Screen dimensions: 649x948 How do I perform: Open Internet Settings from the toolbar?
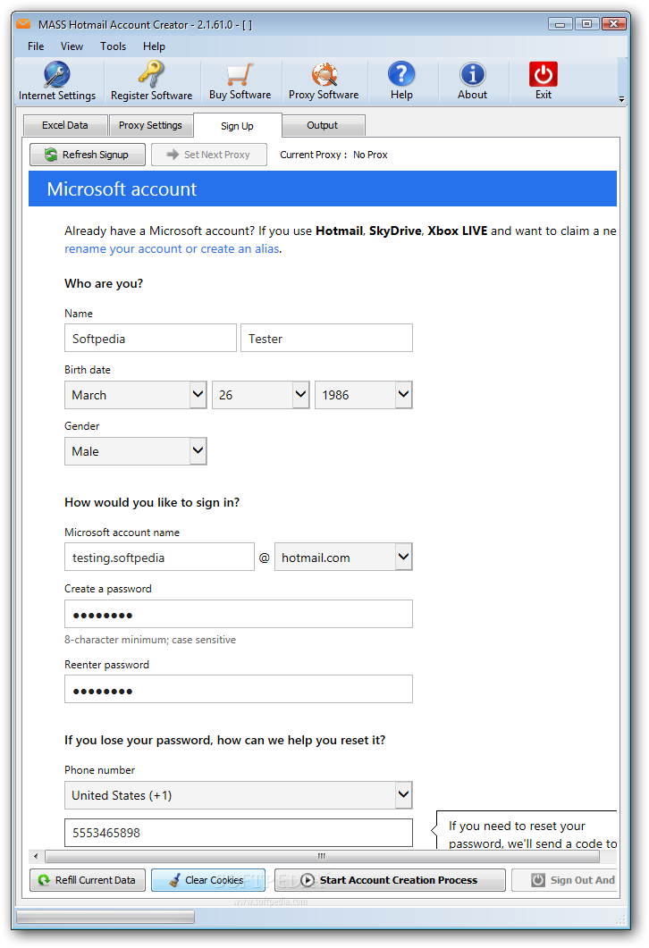point(57,81)
